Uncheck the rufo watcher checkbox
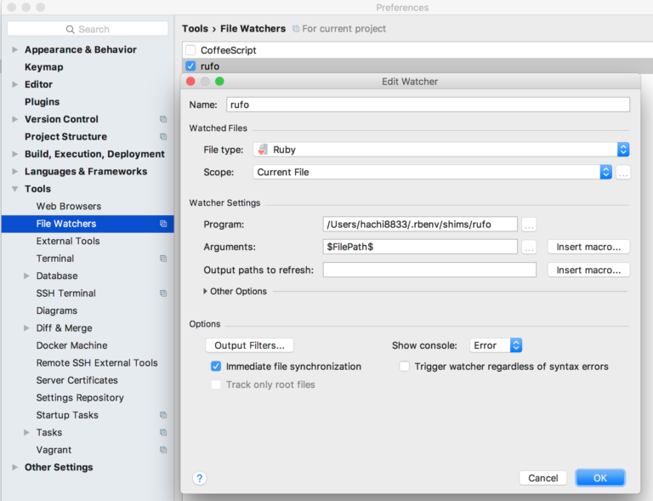Image resolution: width=653 pixels, height=501 pixels. coord(190,66)
